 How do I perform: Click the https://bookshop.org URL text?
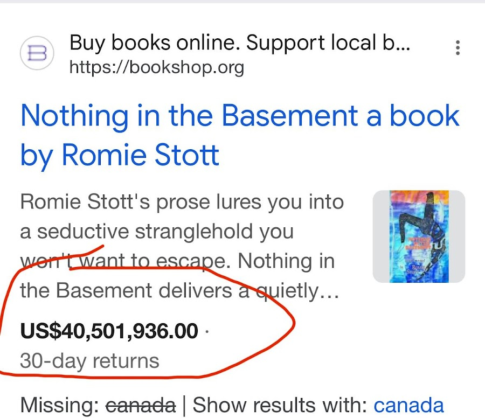[157, 67]
